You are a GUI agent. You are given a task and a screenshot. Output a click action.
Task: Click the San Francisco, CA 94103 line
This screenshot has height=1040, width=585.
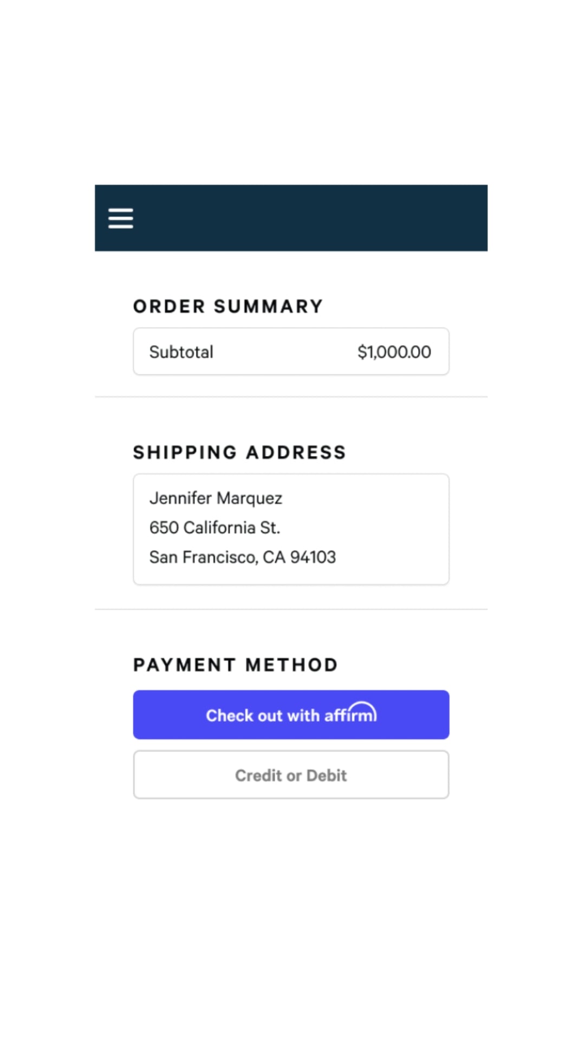click(x=242, y=557)
